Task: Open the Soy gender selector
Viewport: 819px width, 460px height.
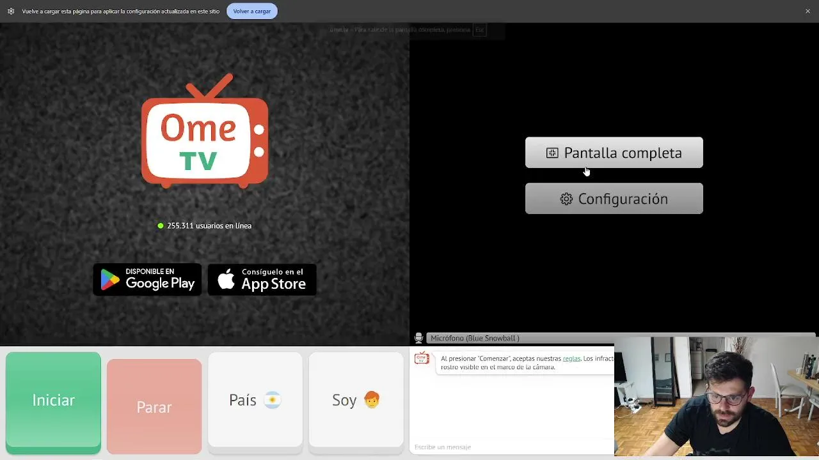Action: click(x=356, y=400)
